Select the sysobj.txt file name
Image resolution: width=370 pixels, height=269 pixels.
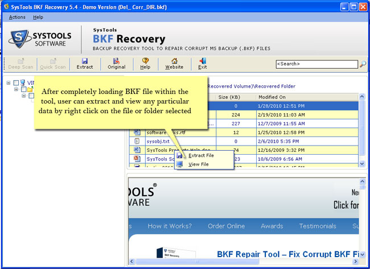click(158, 142)
